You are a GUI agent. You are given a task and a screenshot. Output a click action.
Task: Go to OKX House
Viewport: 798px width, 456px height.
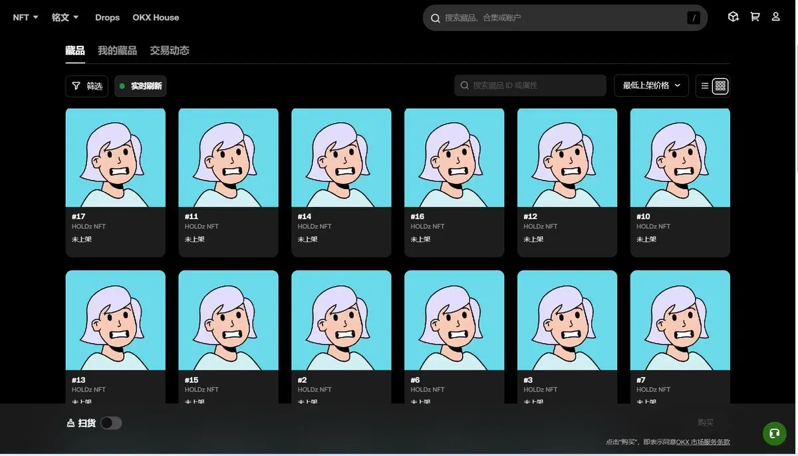click(156, 17)
